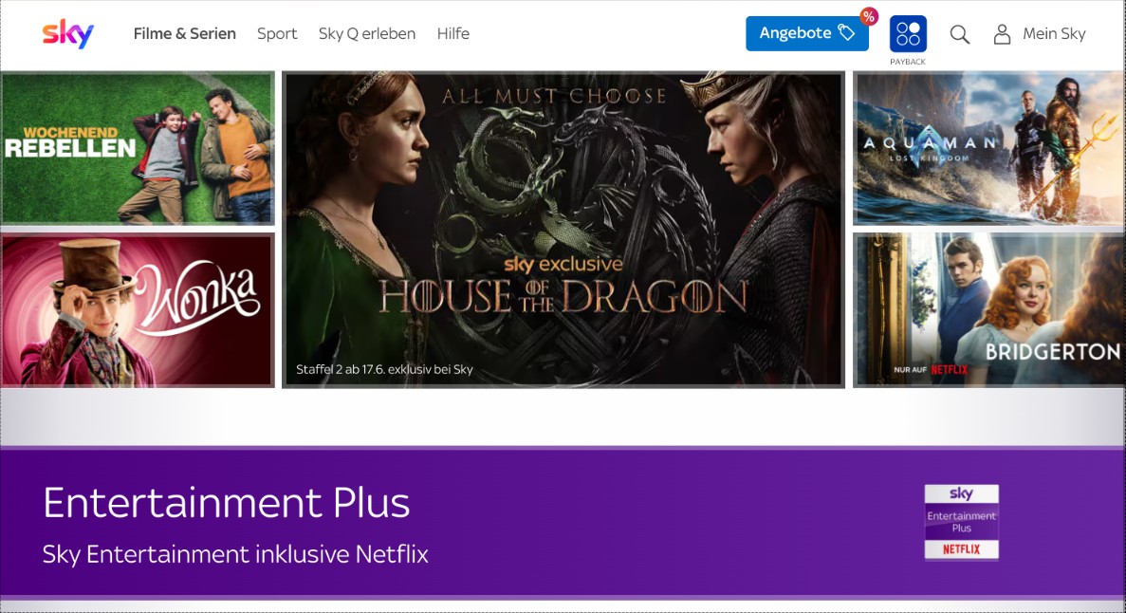This screenshot has width=1126, height=613.
Task: Click the Entertainment Plus banner heading
Action: click(x=226, y=503)
